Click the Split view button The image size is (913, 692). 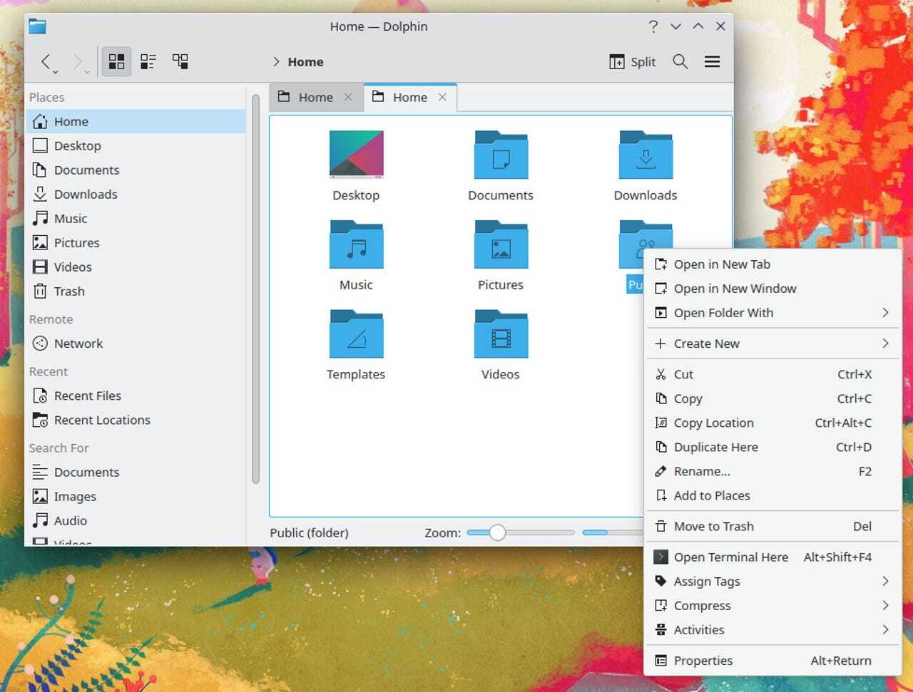[633, 62]
